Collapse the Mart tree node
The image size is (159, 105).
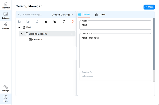tap(19, 27)
